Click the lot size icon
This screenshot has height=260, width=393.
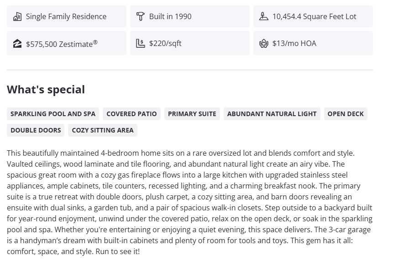(264, 17)
